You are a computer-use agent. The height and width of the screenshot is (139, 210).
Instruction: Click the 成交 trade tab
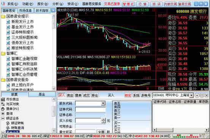pos(87,95)
